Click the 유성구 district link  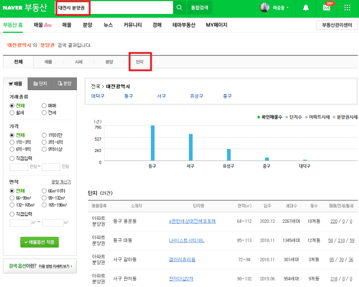197,96
